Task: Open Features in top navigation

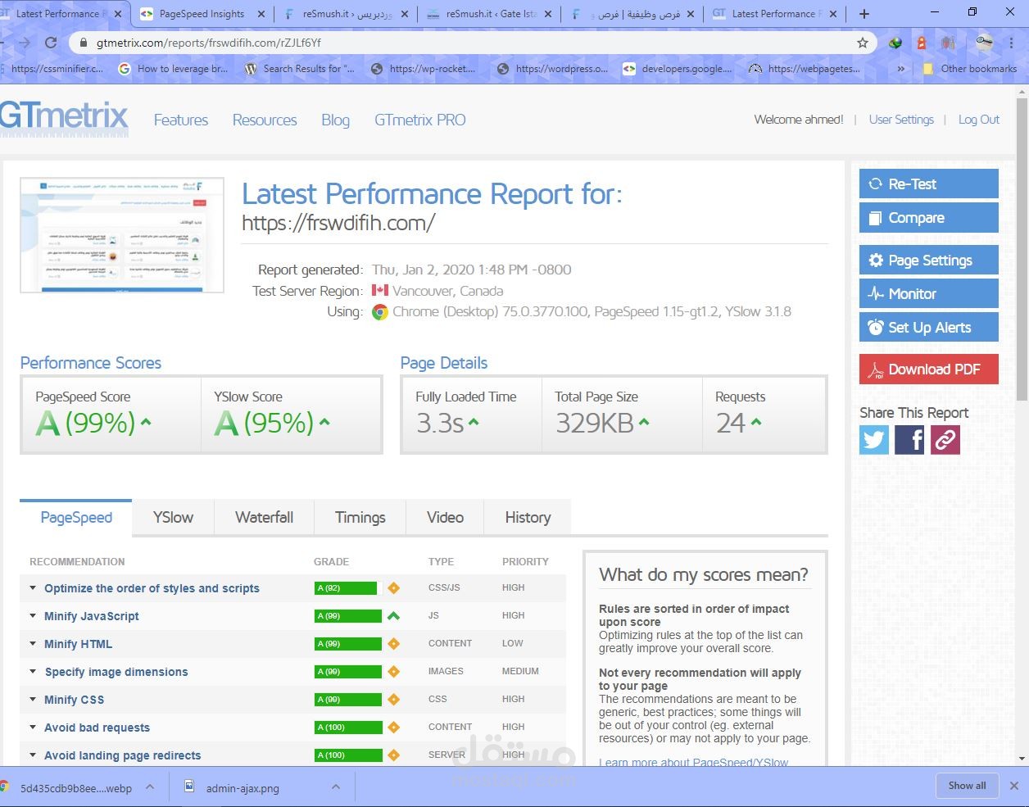Action: point(181,120)
